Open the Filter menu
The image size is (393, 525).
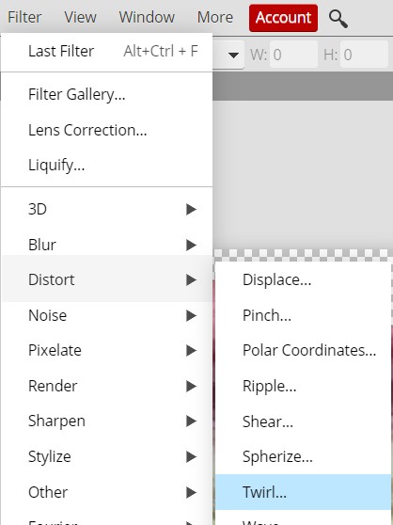pos(24,17)
